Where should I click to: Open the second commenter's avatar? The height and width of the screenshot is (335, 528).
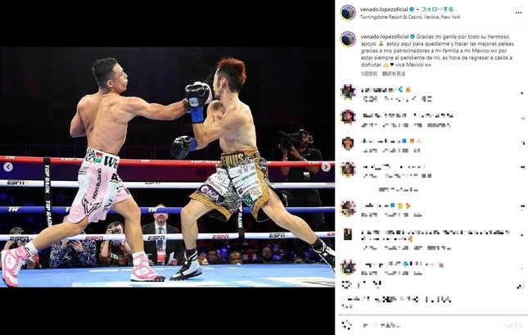(x=348, y=117)
